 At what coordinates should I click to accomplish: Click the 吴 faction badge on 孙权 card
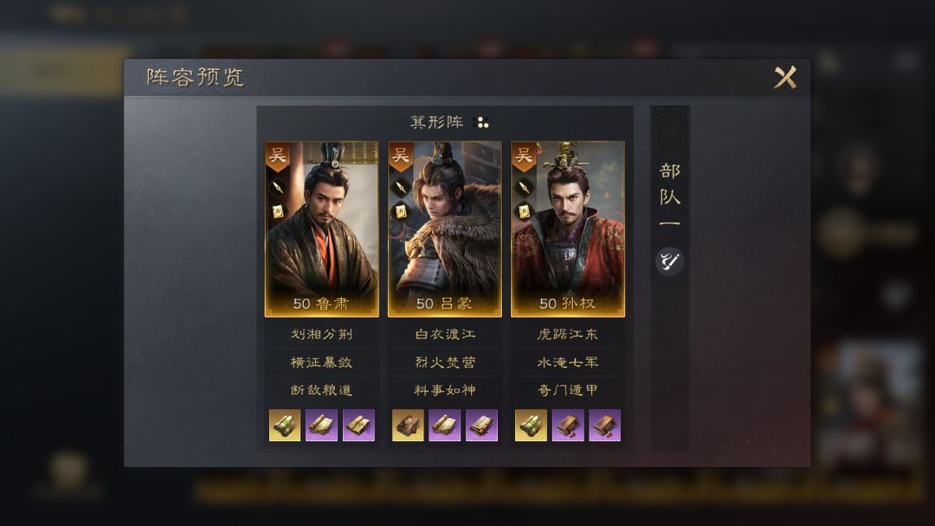524,157
